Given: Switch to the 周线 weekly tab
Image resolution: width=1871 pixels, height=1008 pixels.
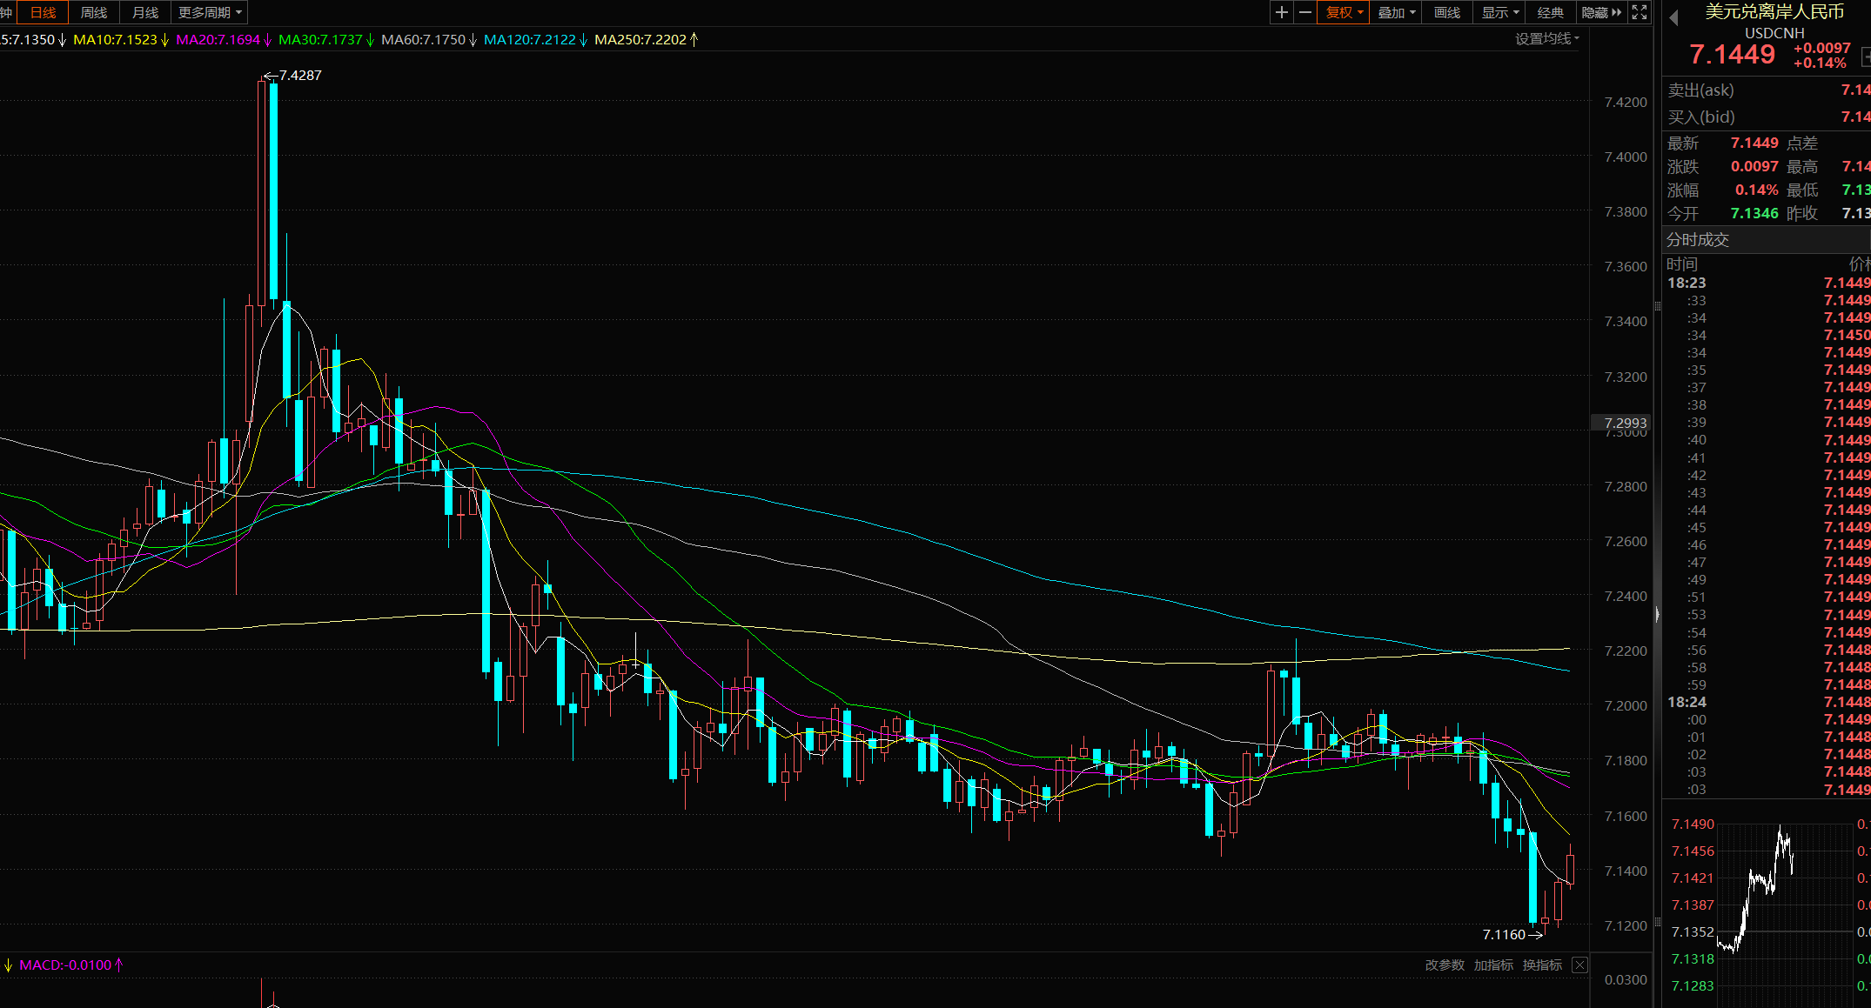Looking at the screenshot, I should 94,12.
